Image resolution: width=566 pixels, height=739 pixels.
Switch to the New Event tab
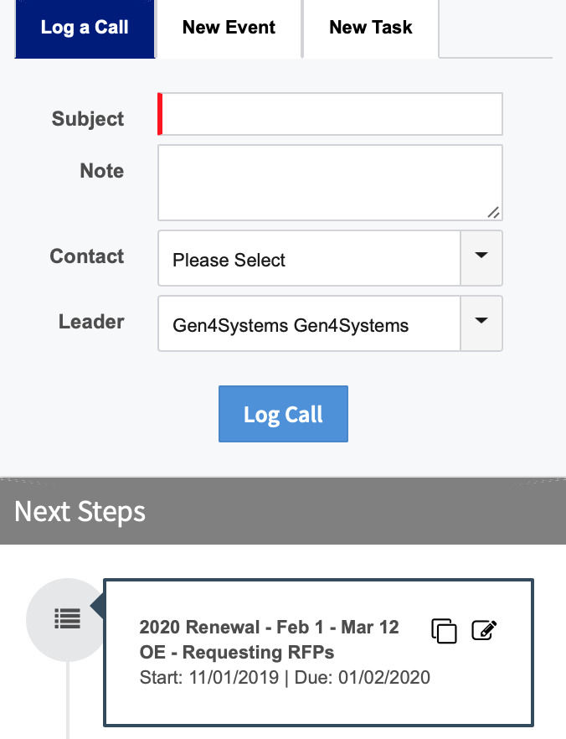tap(229, 28)
